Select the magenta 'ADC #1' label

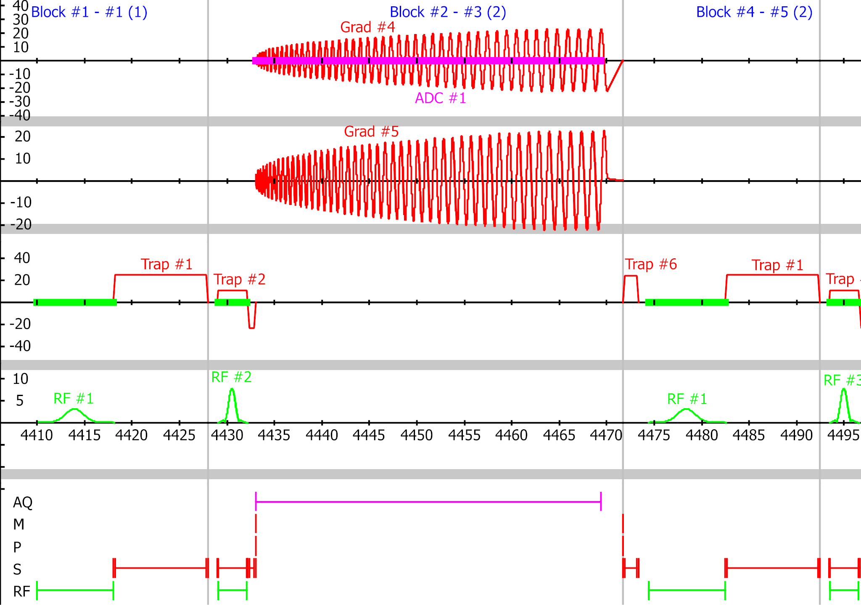[441, 98]
